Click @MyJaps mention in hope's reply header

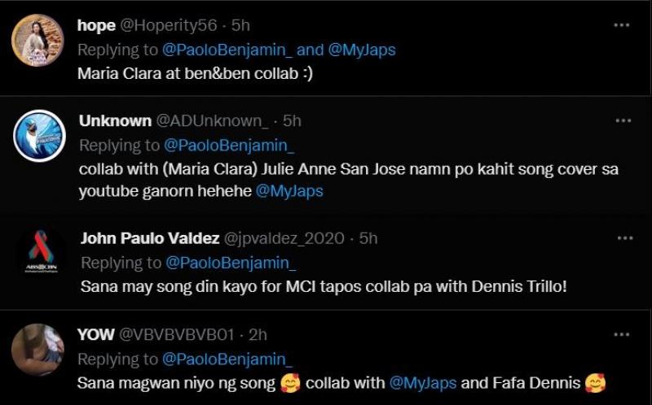pos(361,50)
